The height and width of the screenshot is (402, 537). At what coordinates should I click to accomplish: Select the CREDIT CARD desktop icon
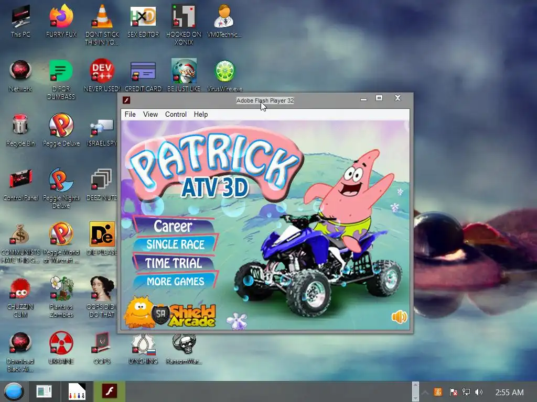click(143, 76)
